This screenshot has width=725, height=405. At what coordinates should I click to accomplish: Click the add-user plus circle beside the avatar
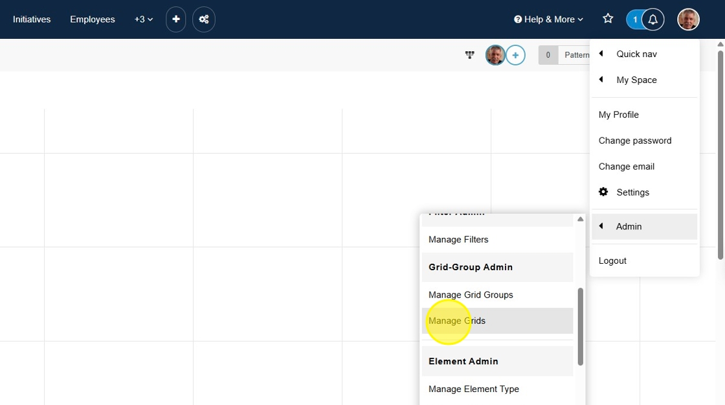point(515,55)
